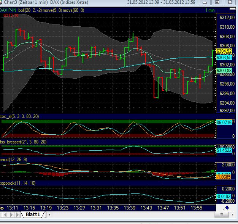Close the Chart3 window
Viewport: 238px width, 224px height.
click(x=230, y=2)
